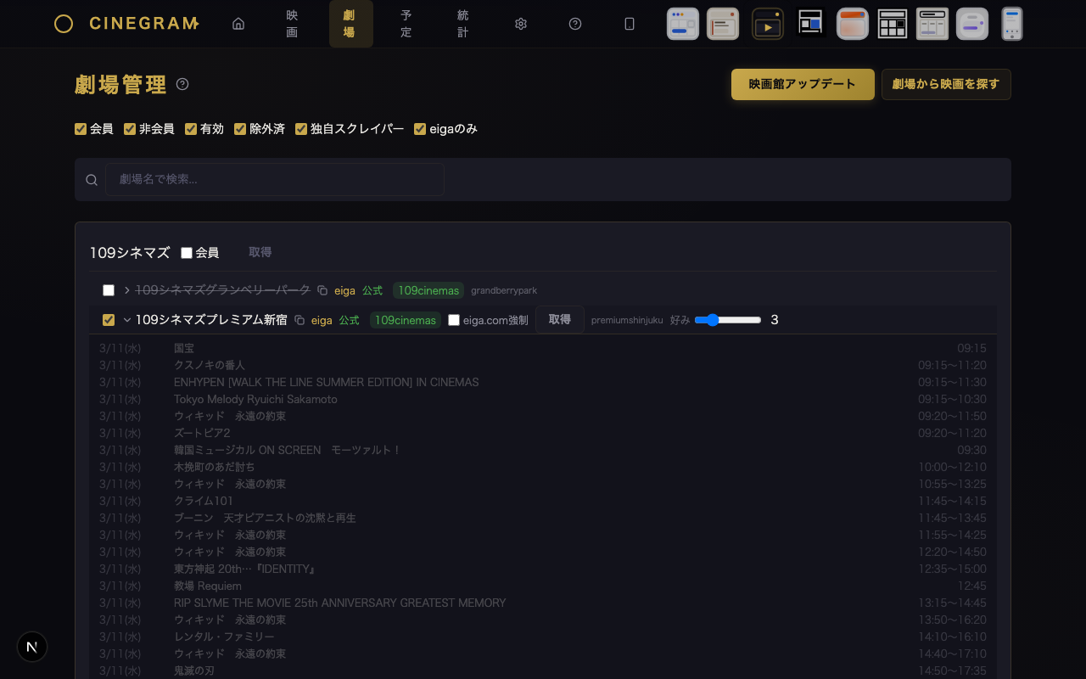The image size is (1086, 679).
Task: Uncheck the 非会員 filter checkbox
Action: point(129,128)
